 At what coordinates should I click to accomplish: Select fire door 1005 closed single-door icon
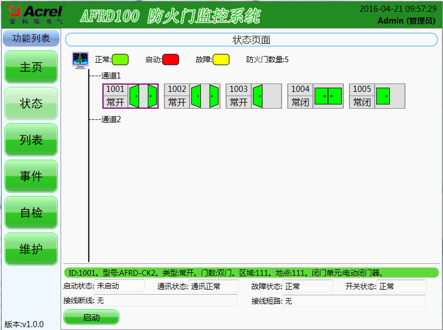point(383,96)
